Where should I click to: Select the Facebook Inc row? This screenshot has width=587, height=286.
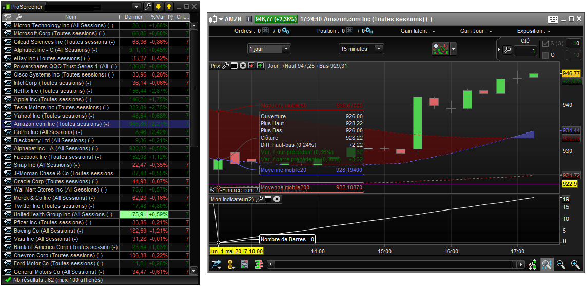pyautogui.click(x=96, y=157)
